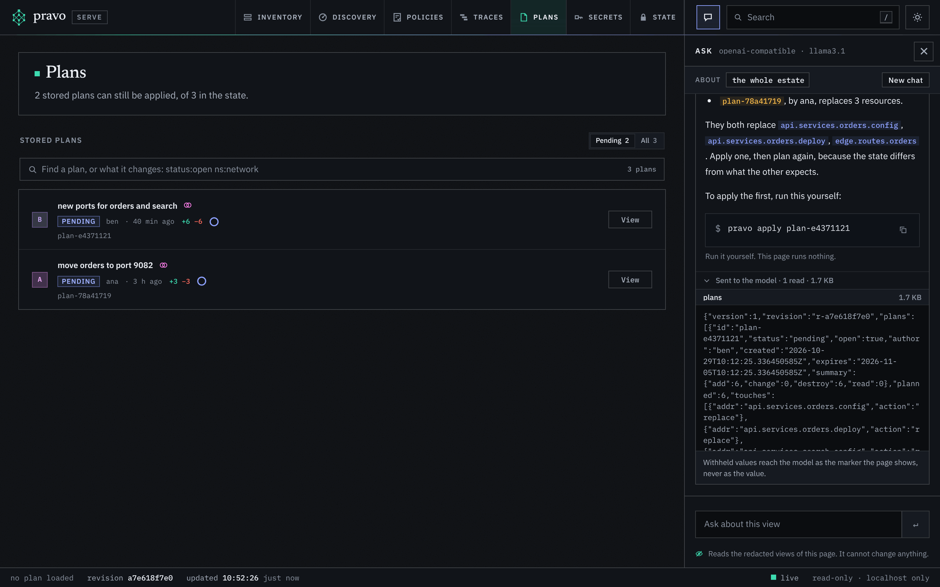The image size is (940, 587).
Task: View the move orders to port 9082 plan
Action: click(x=630, y=279)
